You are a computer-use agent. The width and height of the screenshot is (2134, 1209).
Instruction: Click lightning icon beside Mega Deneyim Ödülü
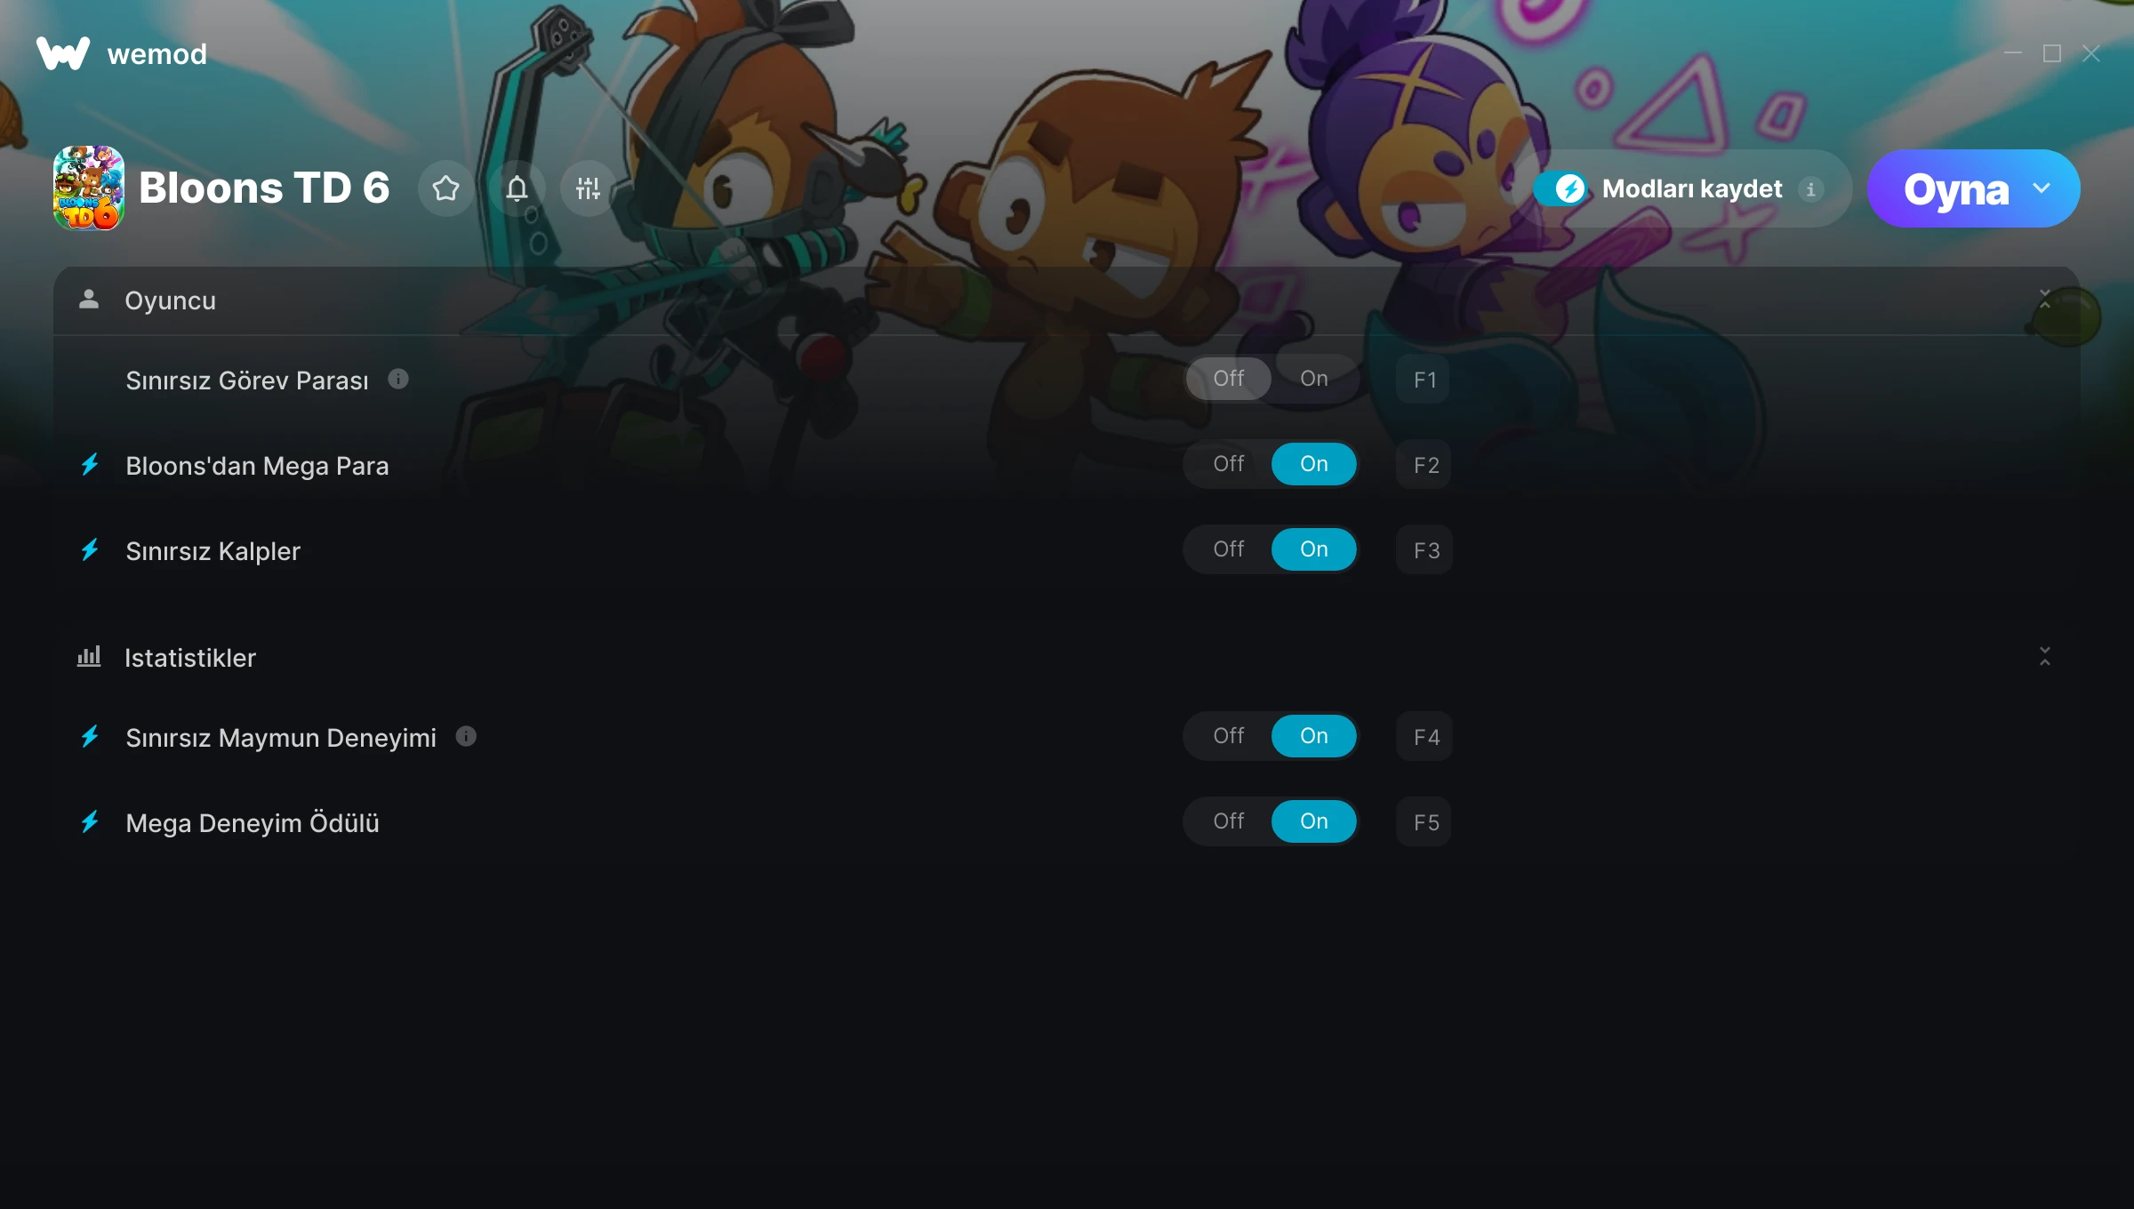(x=90, y=822)
